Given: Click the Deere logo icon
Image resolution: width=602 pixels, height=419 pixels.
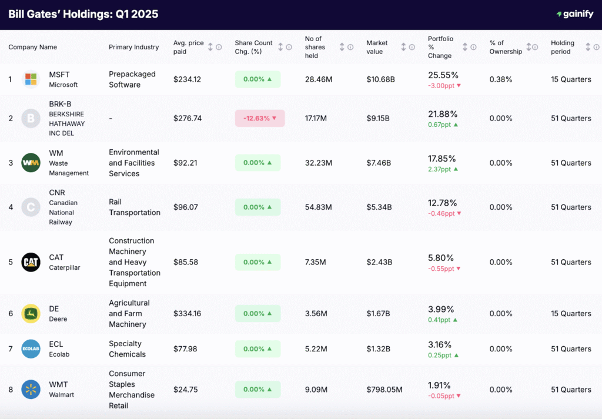Looking at the screenshot, I should coord(31,313).
